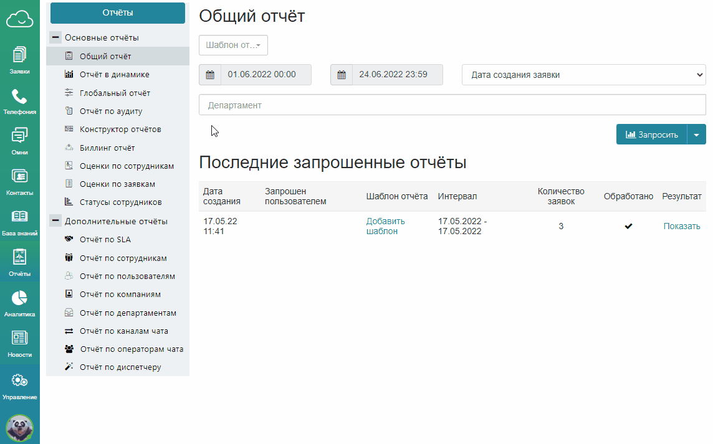713x444 pixels.
Task: Click arrows icon of Отчёт по каналам чата
Action: [69, 331]
